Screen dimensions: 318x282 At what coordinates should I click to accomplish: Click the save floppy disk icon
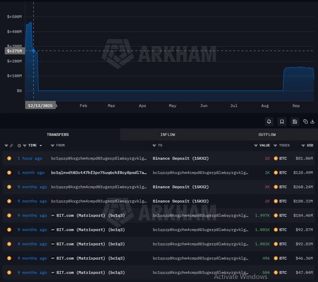pos(295,121)
